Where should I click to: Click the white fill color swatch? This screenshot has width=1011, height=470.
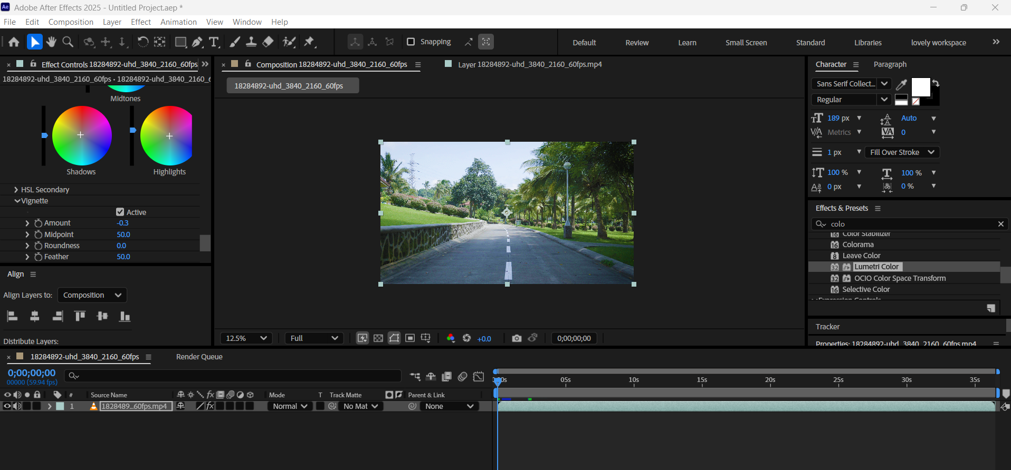point(921,87)
